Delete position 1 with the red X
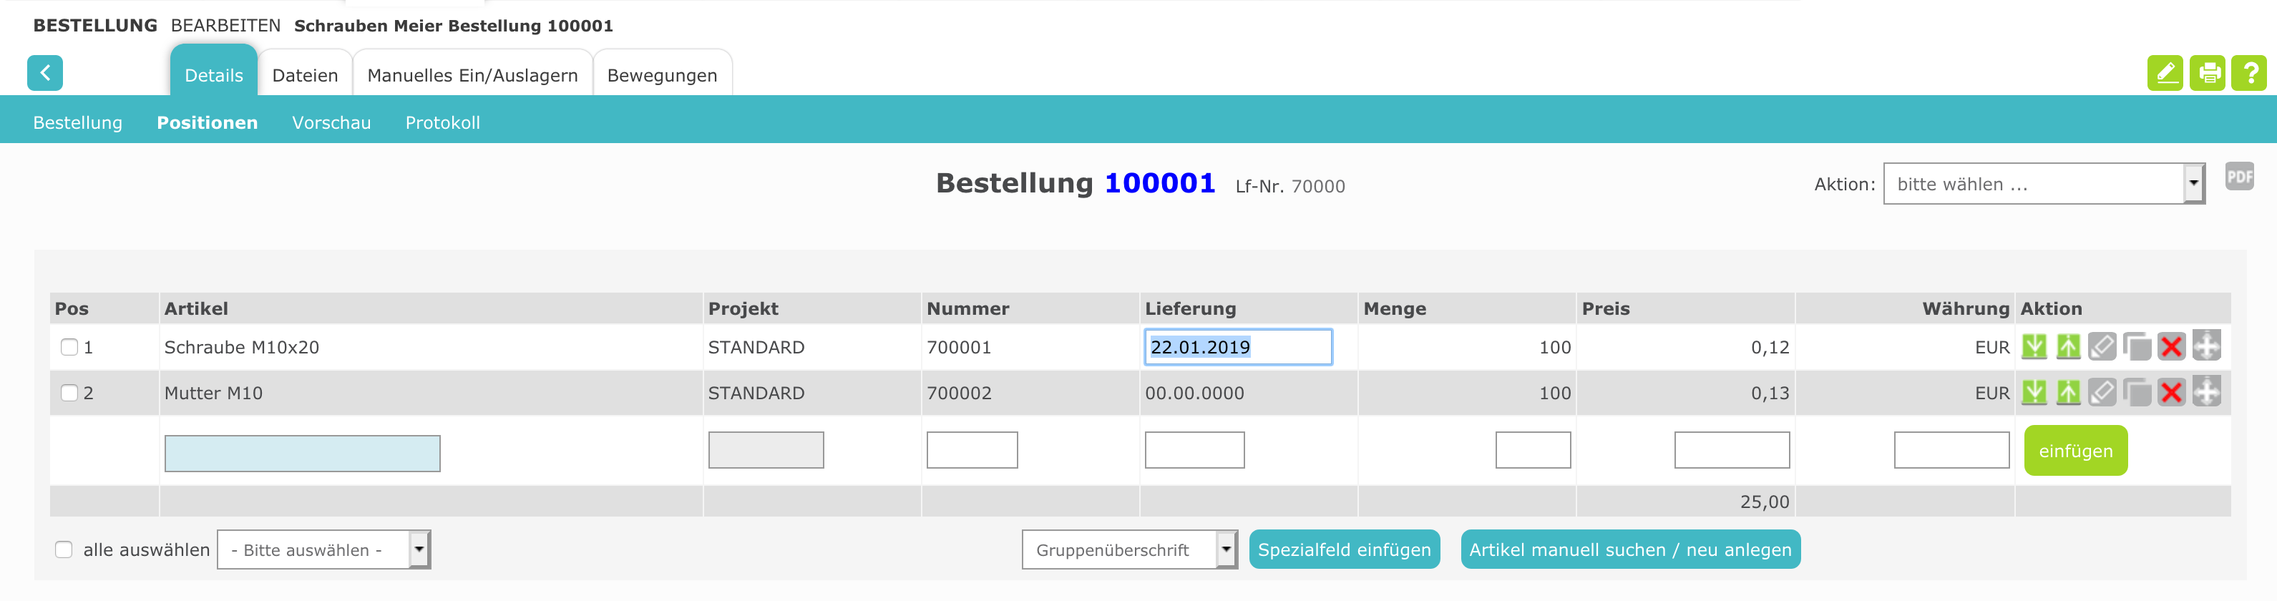The image size is (2277, 601). tap(2171, 346)
